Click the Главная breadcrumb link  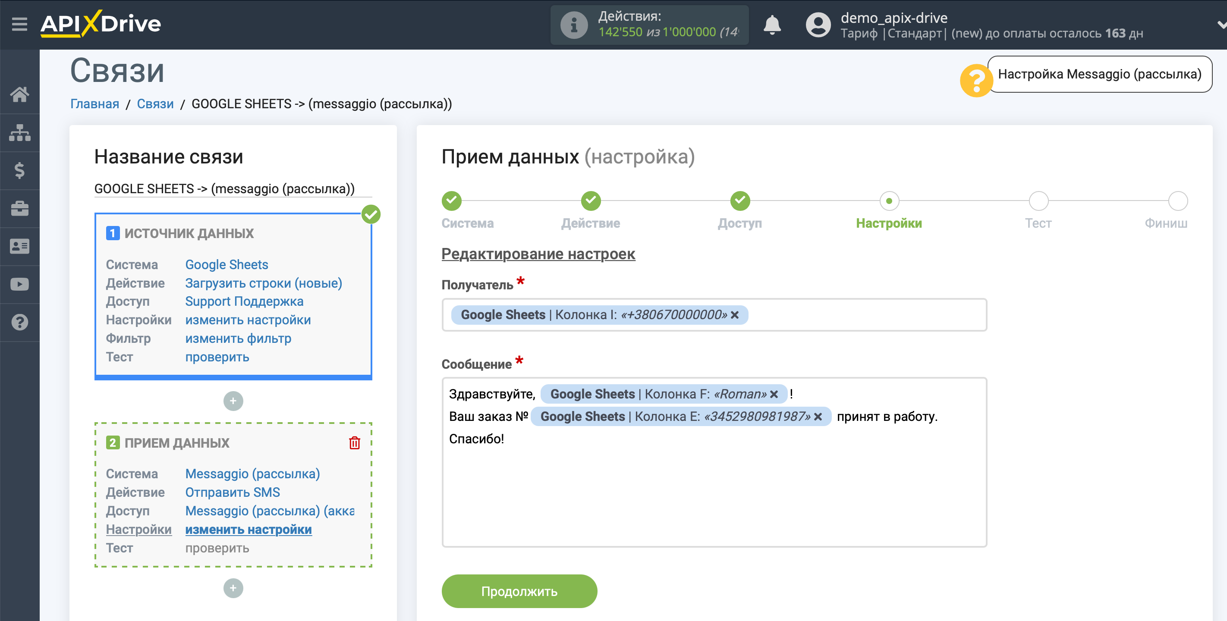coord(95,104)
